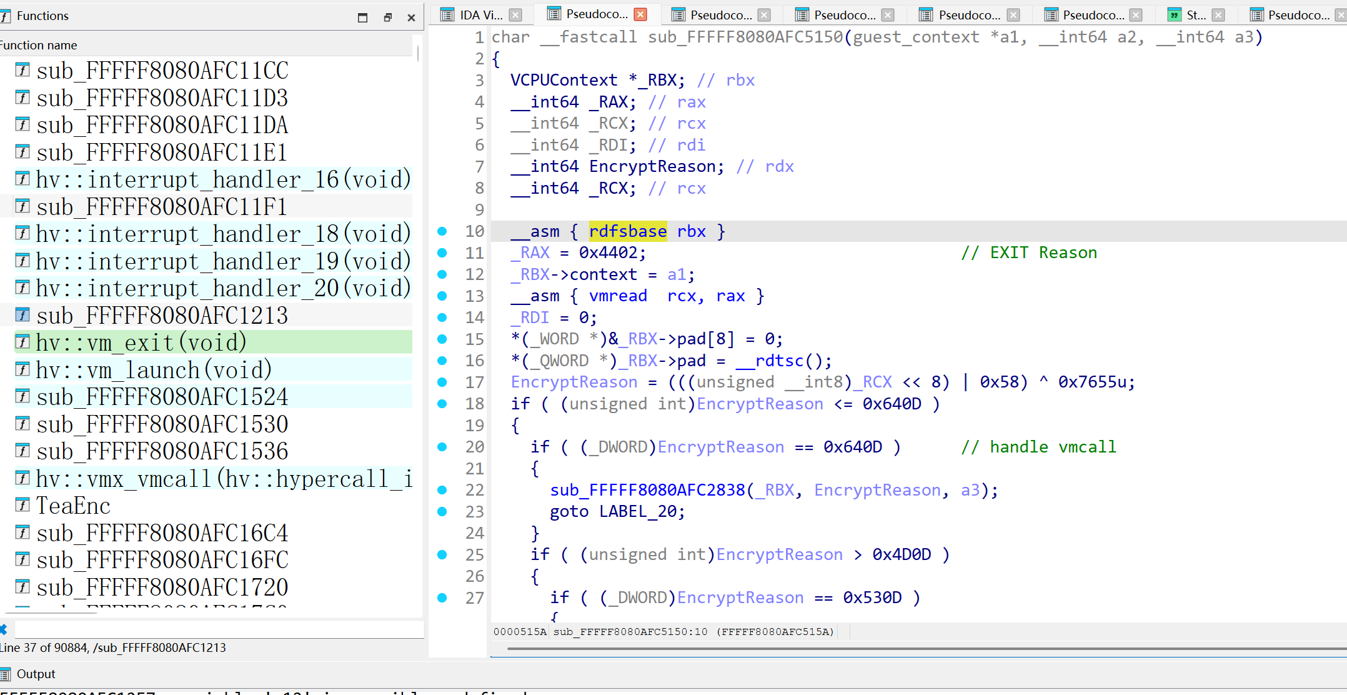Close the active Pseudocode tab

(x=640, y=14)
